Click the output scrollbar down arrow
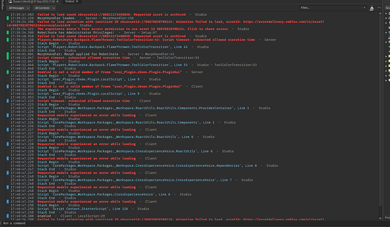 (x=380, y=218)
